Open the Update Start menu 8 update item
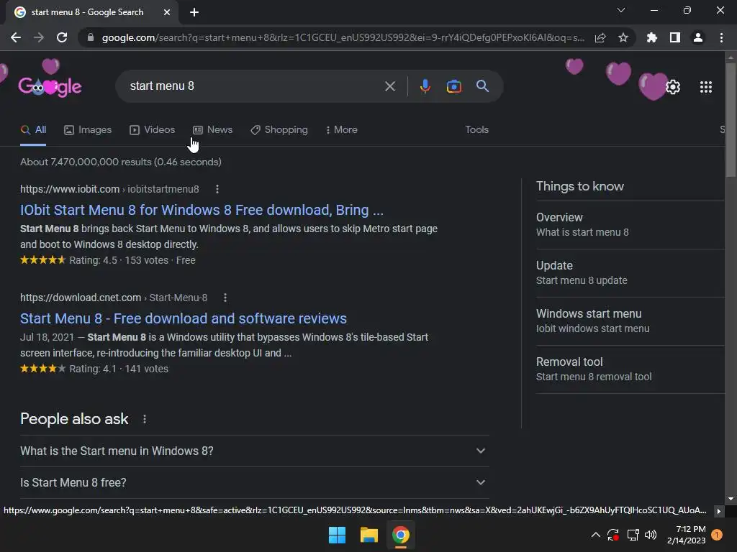This screenshot has height=552, width=737. click(630, 272)
